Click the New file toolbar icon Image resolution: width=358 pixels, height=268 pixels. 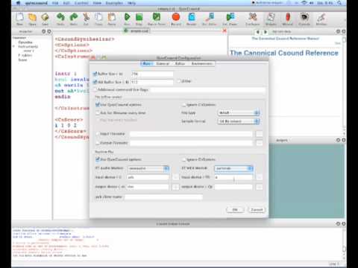click(x=19, y=17)
